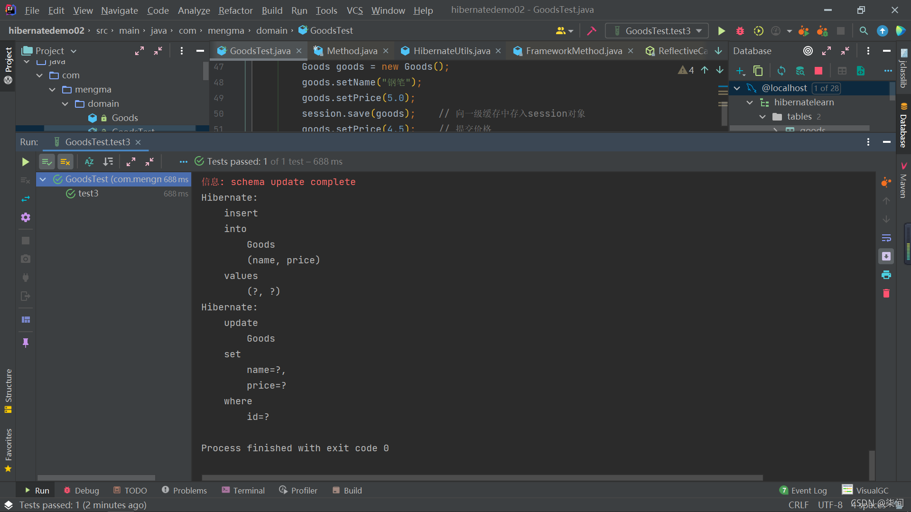Open Run settings gear icon
The height and width of the screenshot is (512, 911).
point(26,217)
